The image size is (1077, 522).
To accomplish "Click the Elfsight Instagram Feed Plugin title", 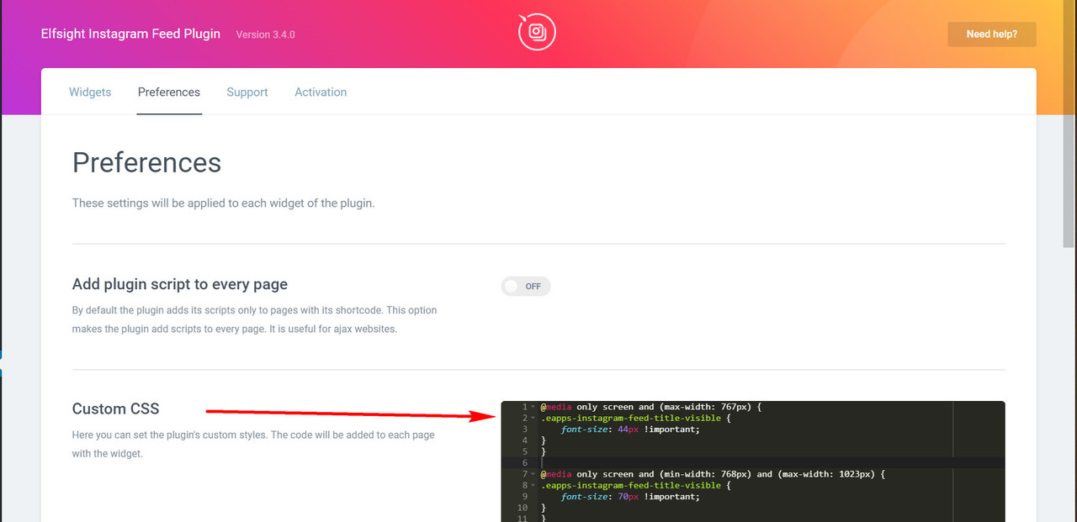I will (x=130, y=34).
